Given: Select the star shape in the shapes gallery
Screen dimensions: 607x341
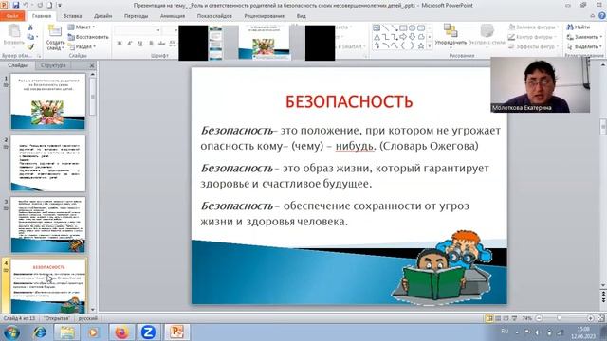Looking at the screenshot, I should [421, 46].
